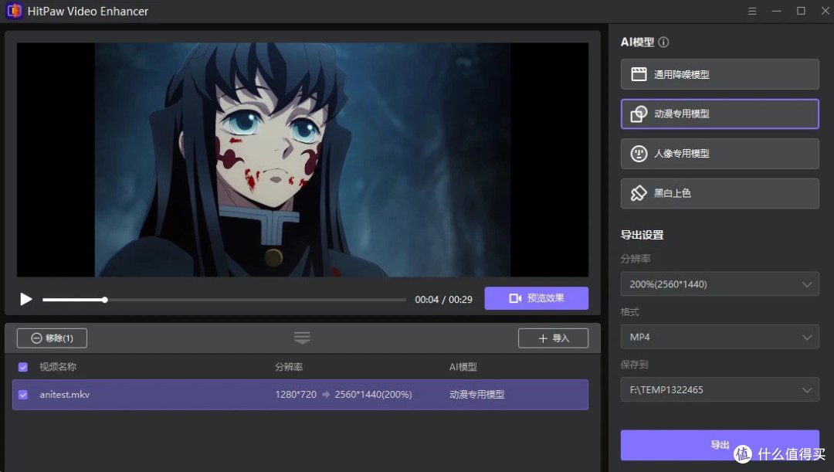Click the 00:04 / 00:29 time display
This screenshot has height=472, width=834.
point(443,300)
